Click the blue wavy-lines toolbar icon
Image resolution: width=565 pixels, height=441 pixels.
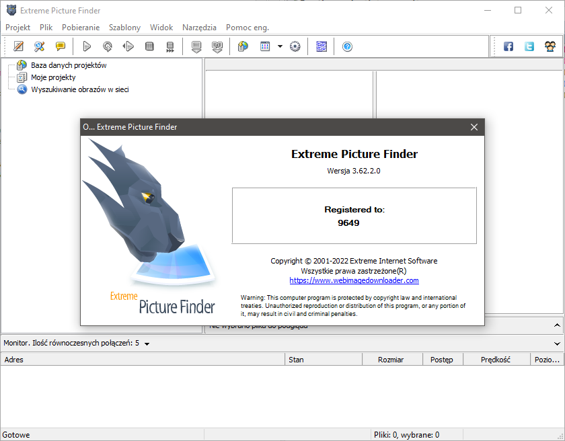point(322,46)
